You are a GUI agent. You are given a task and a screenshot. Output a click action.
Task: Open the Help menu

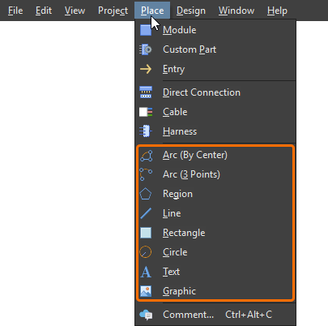[x=277, y=11]
